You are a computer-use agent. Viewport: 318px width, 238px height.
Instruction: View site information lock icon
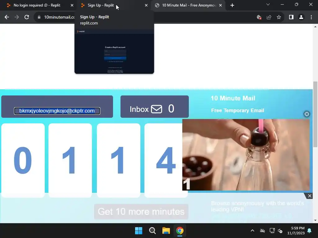click(39, 17)
